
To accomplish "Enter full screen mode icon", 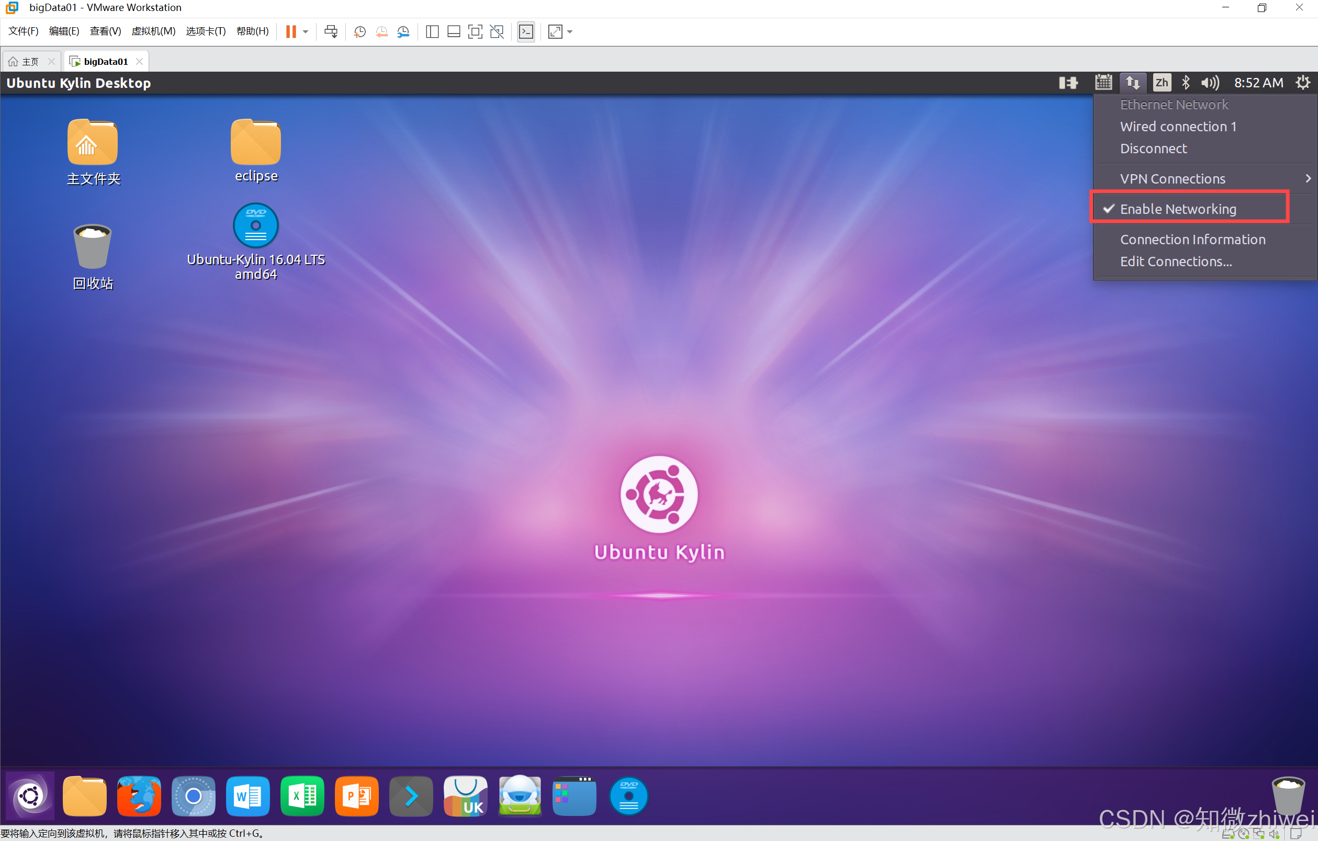I will [475, 32].
